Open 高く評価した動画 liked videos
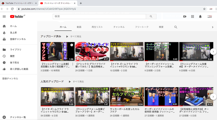217x120 pixels. pyautogui.click(x=19, y=69)
